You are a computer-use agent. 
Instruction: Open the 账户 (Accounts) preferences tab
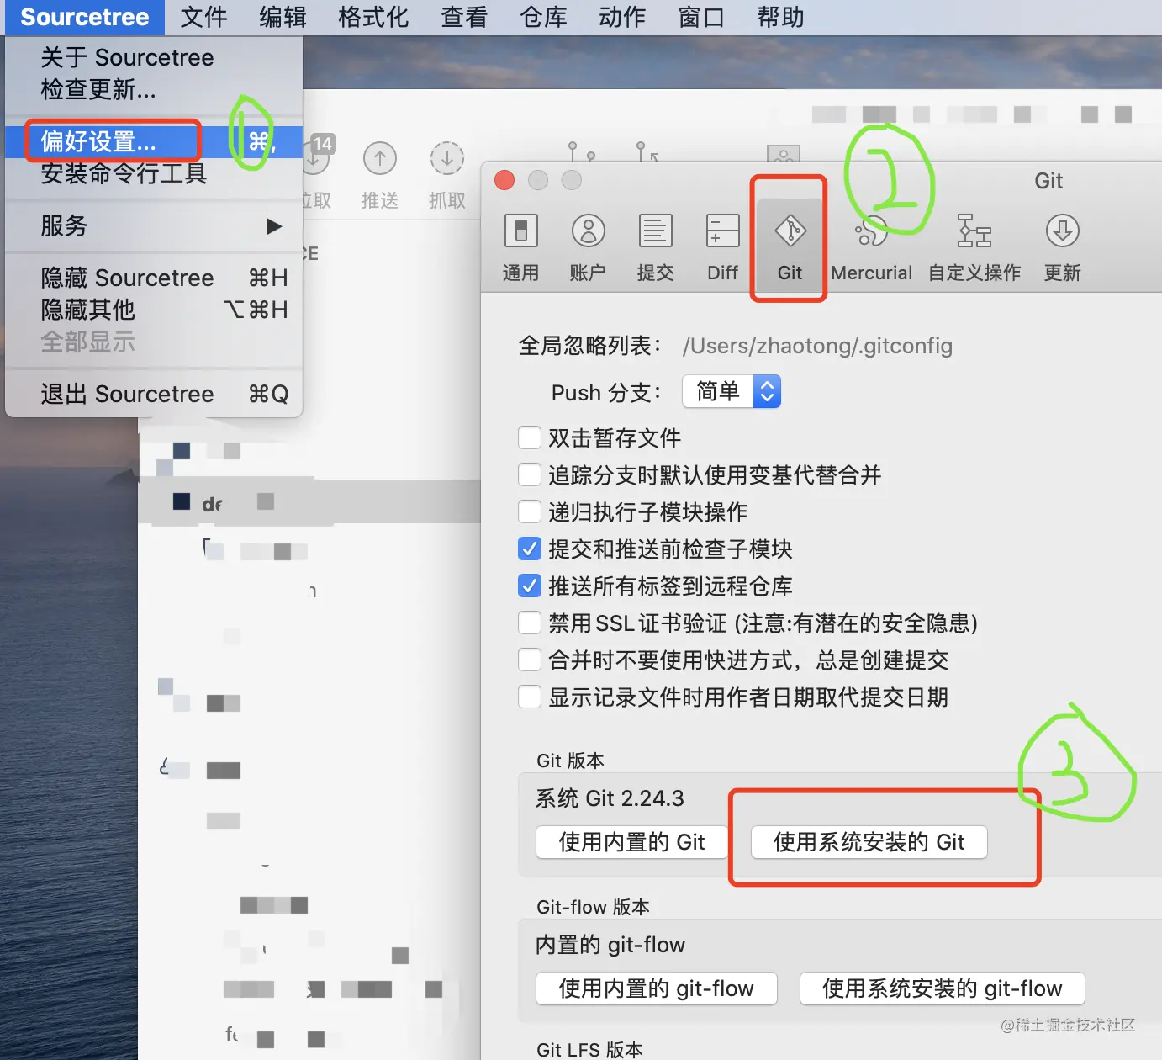(x=588, y=247)
